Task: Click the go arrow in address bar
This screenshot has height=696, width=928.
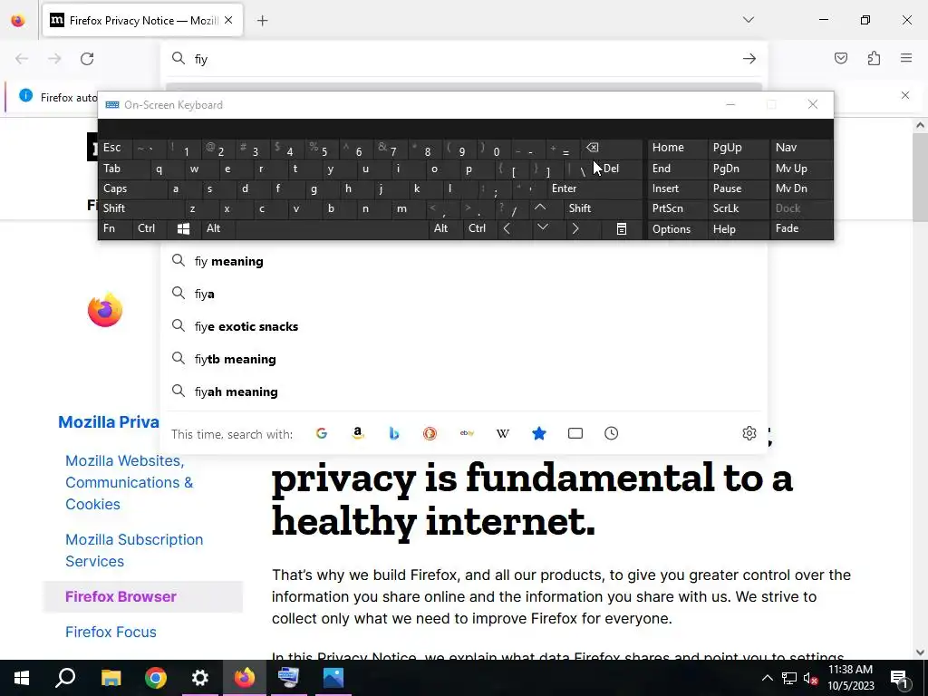Action: pyautogui.click(x=749, y=59)
